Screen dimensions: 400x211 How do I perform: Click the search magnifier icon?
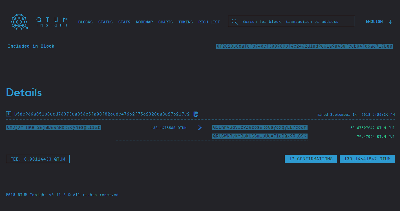(x=235, y=22)
